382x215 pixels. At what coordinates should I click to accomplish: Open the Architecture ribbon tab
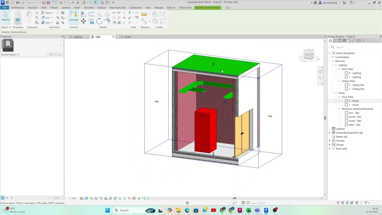(x=18, y=7)
